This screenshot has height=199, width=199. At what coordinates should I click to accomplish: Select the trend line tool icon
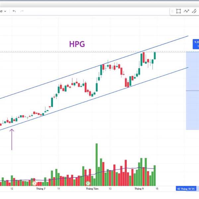(x=194, y=11)
